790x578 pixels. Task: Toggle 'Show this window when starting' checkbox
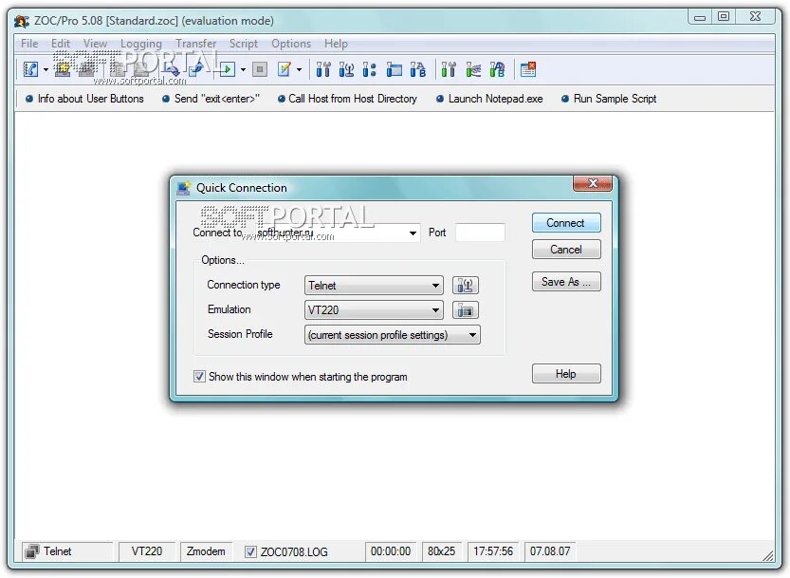coord(199,377)
